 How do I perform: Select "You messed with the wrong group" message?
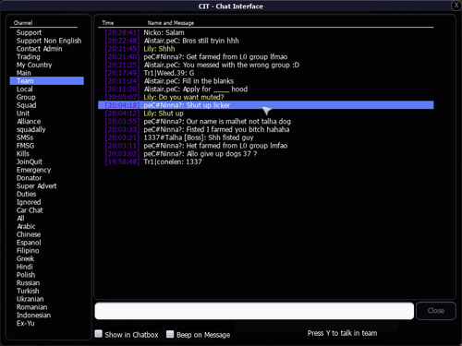click(x=266, y=65)
